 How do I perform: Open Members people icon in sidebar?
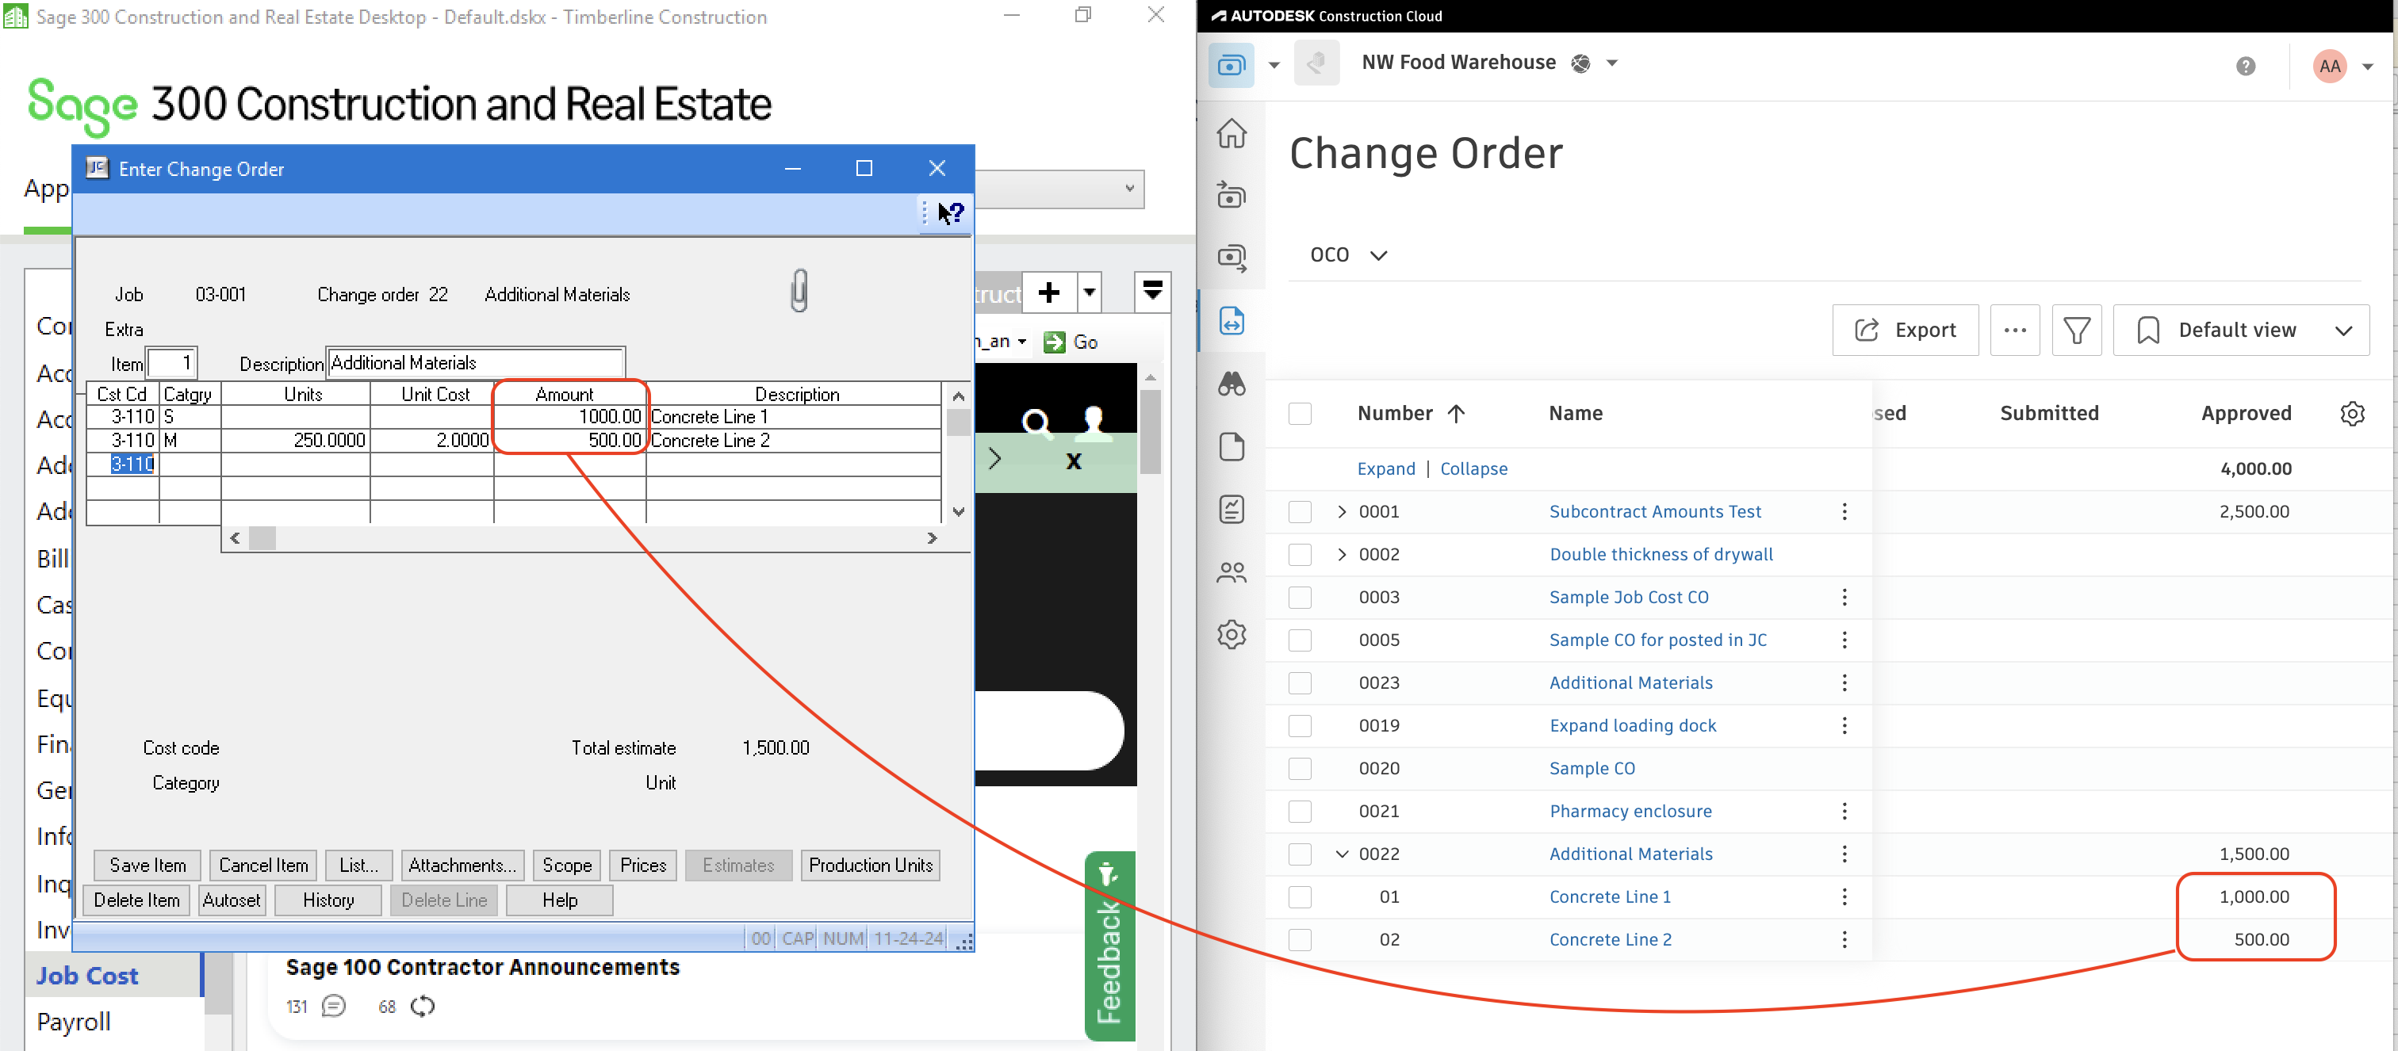click(1232, 572)
